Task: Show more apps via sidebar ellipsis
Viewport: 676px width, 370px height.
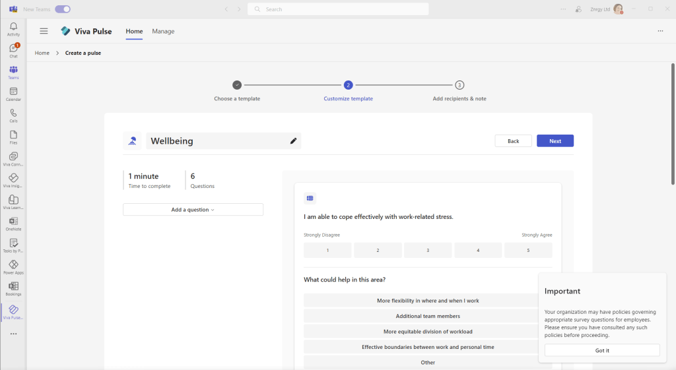Action: (x=13, y=334)
